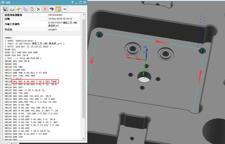Image resolution: width=225 pixels, height=144 pixels.
Task: Click the 信息列表创建者 label
Action: tap(13, 15)
